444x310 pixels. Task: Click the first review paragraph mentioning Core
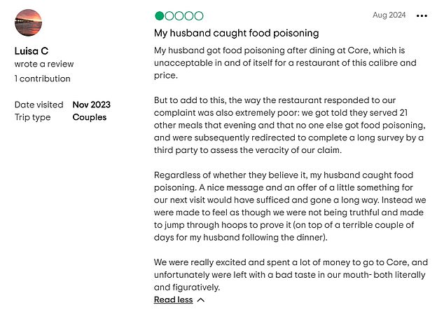[285, 62]
